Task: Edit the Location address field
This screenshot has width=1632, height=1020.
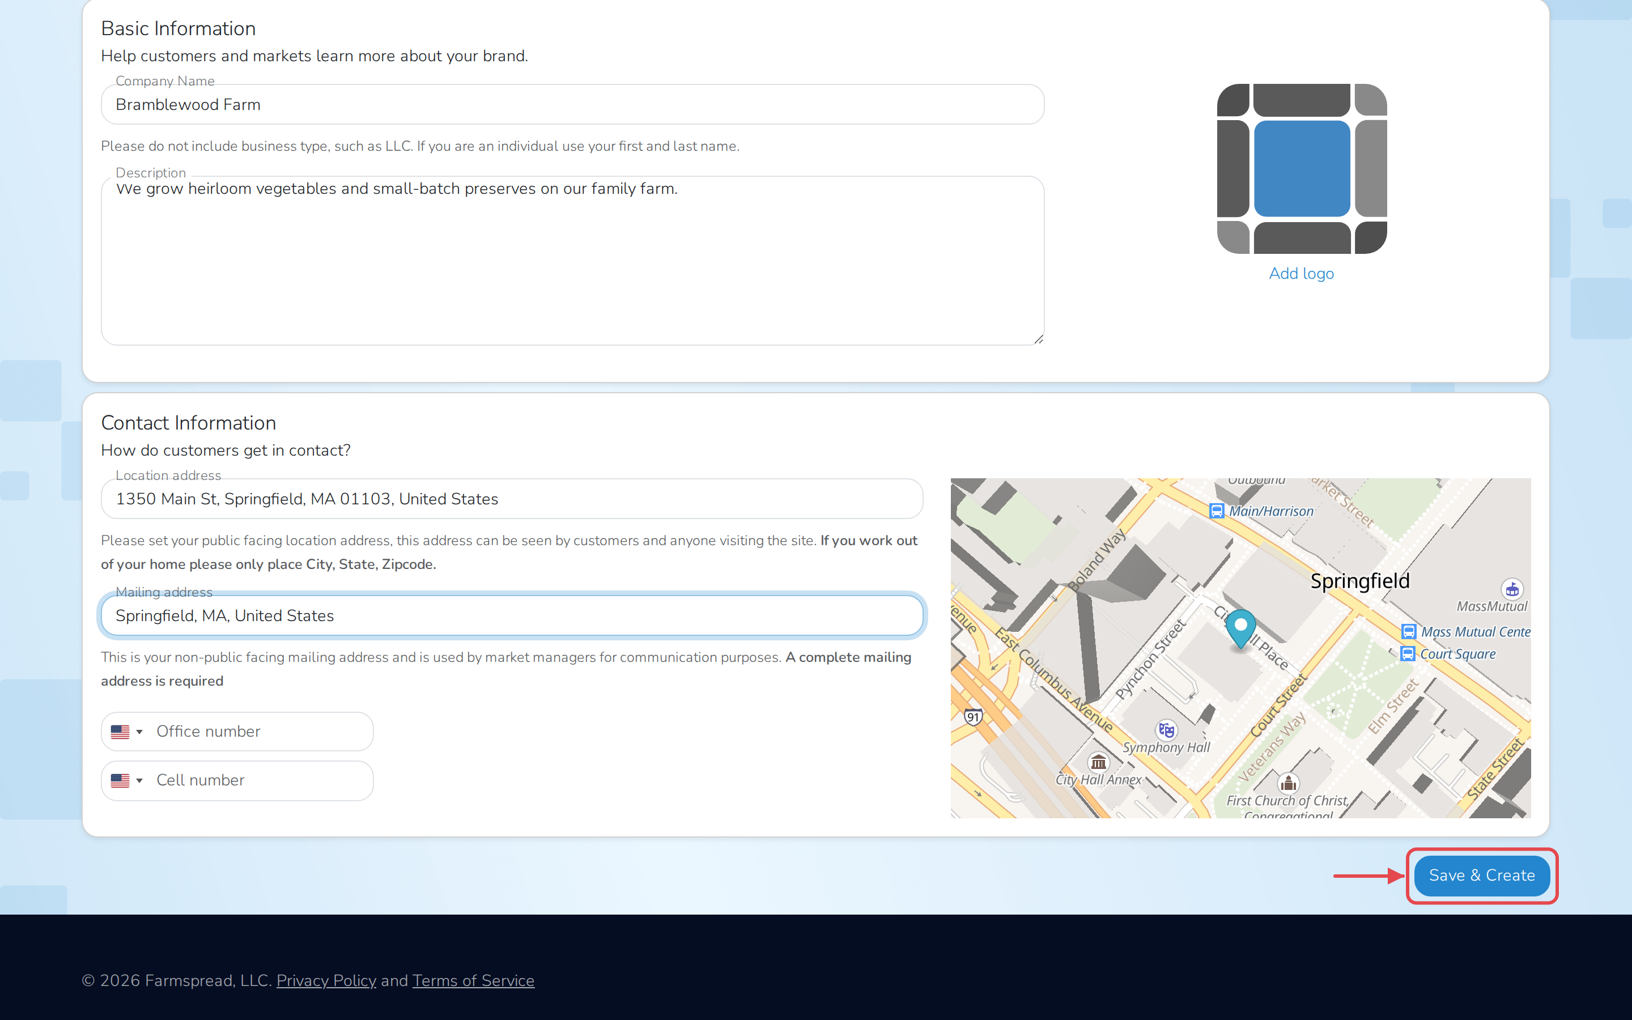Action: point(512,499)
